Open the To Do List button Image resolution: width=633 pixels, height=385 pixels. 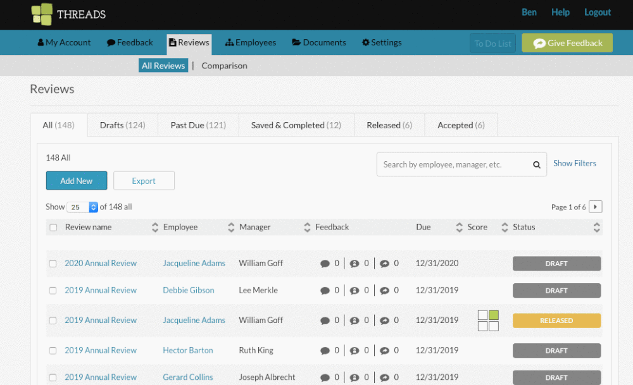click(493, 43)
